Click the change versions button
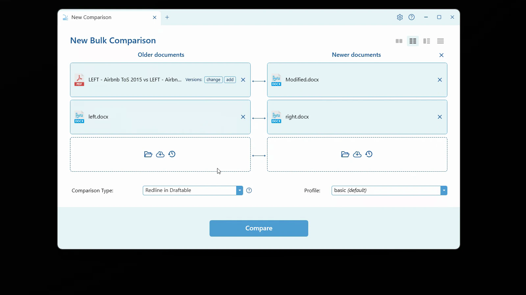 tap(213, 80)
